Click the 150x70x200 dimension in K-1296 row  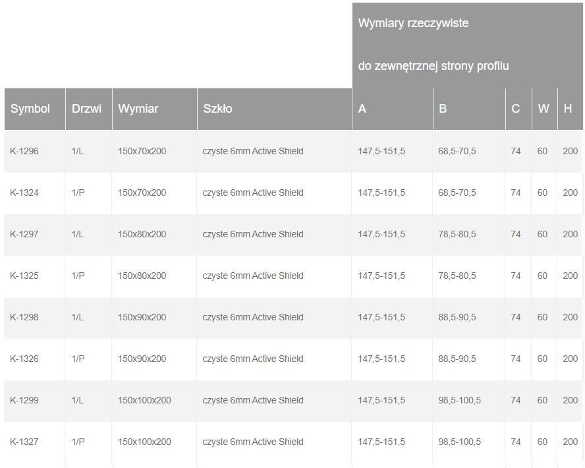pos(142,151)
